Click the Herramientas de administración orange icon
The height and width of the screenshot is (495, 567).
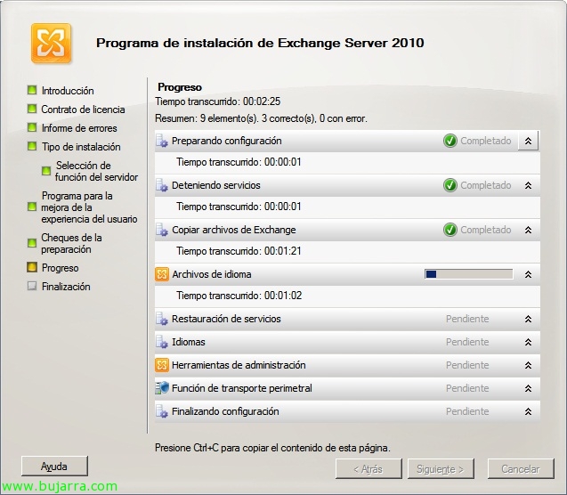coord(162,365)
